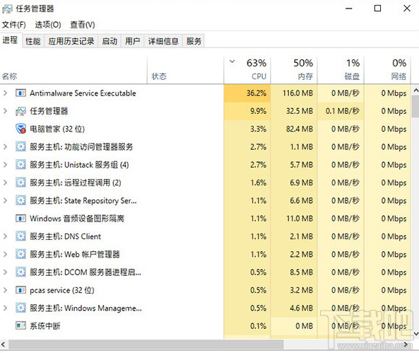
Task: Expand pcas service (32 位) group
Action: (x=5, y=290)
